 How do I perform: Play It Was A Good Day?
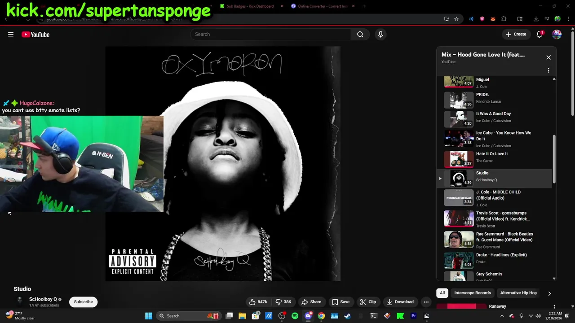click(494, 119)
